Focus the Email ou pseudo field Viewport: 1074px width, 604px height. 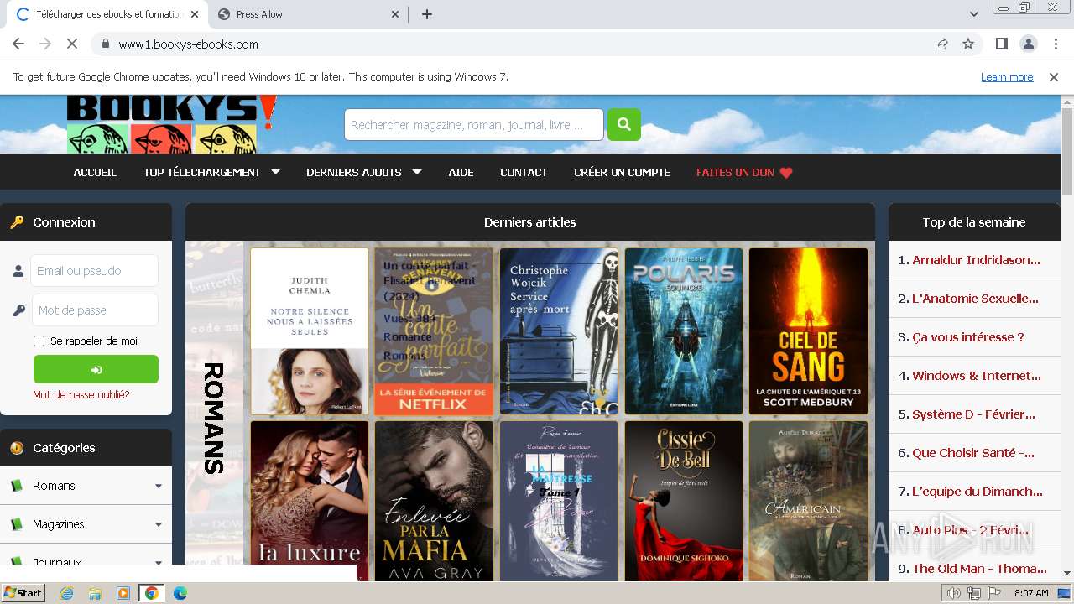click(x=94, y=271)
